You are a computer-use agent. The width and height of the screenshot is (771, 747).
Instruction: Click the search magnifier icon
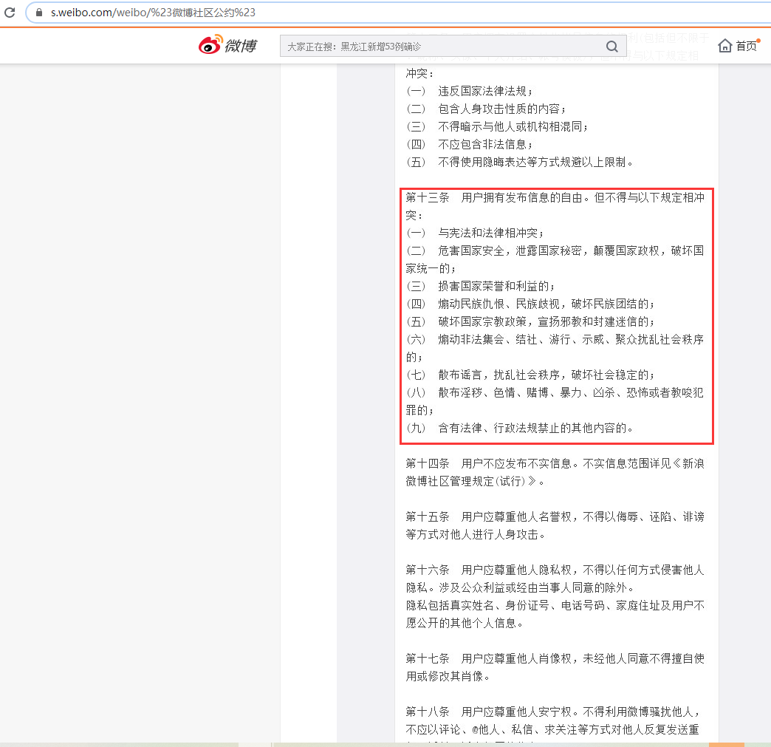(x=611, y=47)
